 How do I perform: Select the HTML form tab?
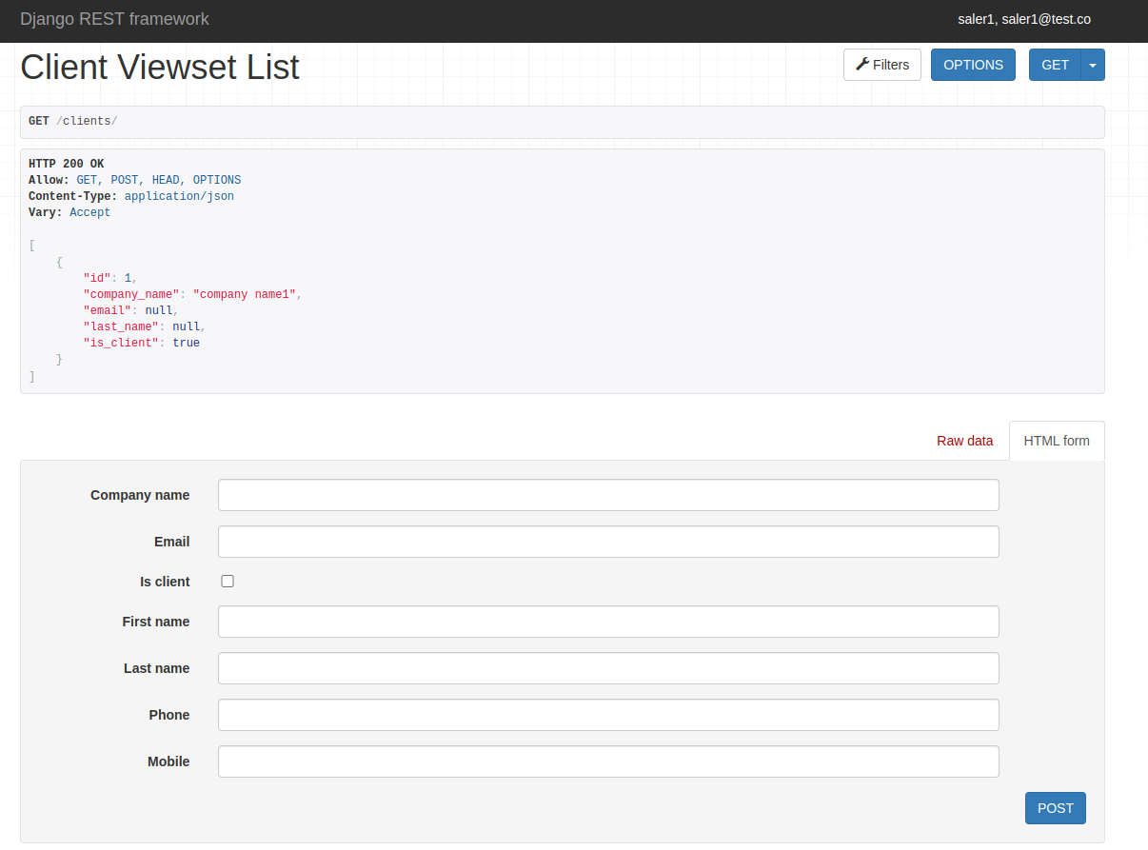tap(1056, 441)
